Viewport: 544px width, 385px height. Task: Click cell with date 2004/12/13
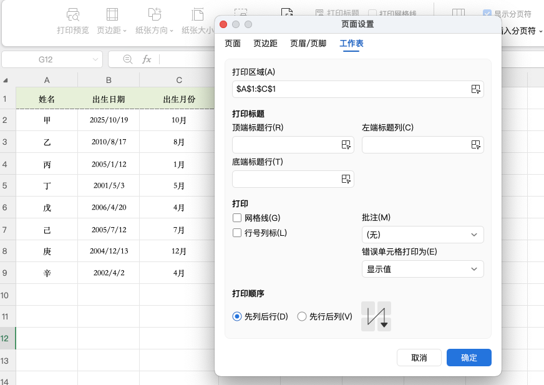click(x=109, y=251)
